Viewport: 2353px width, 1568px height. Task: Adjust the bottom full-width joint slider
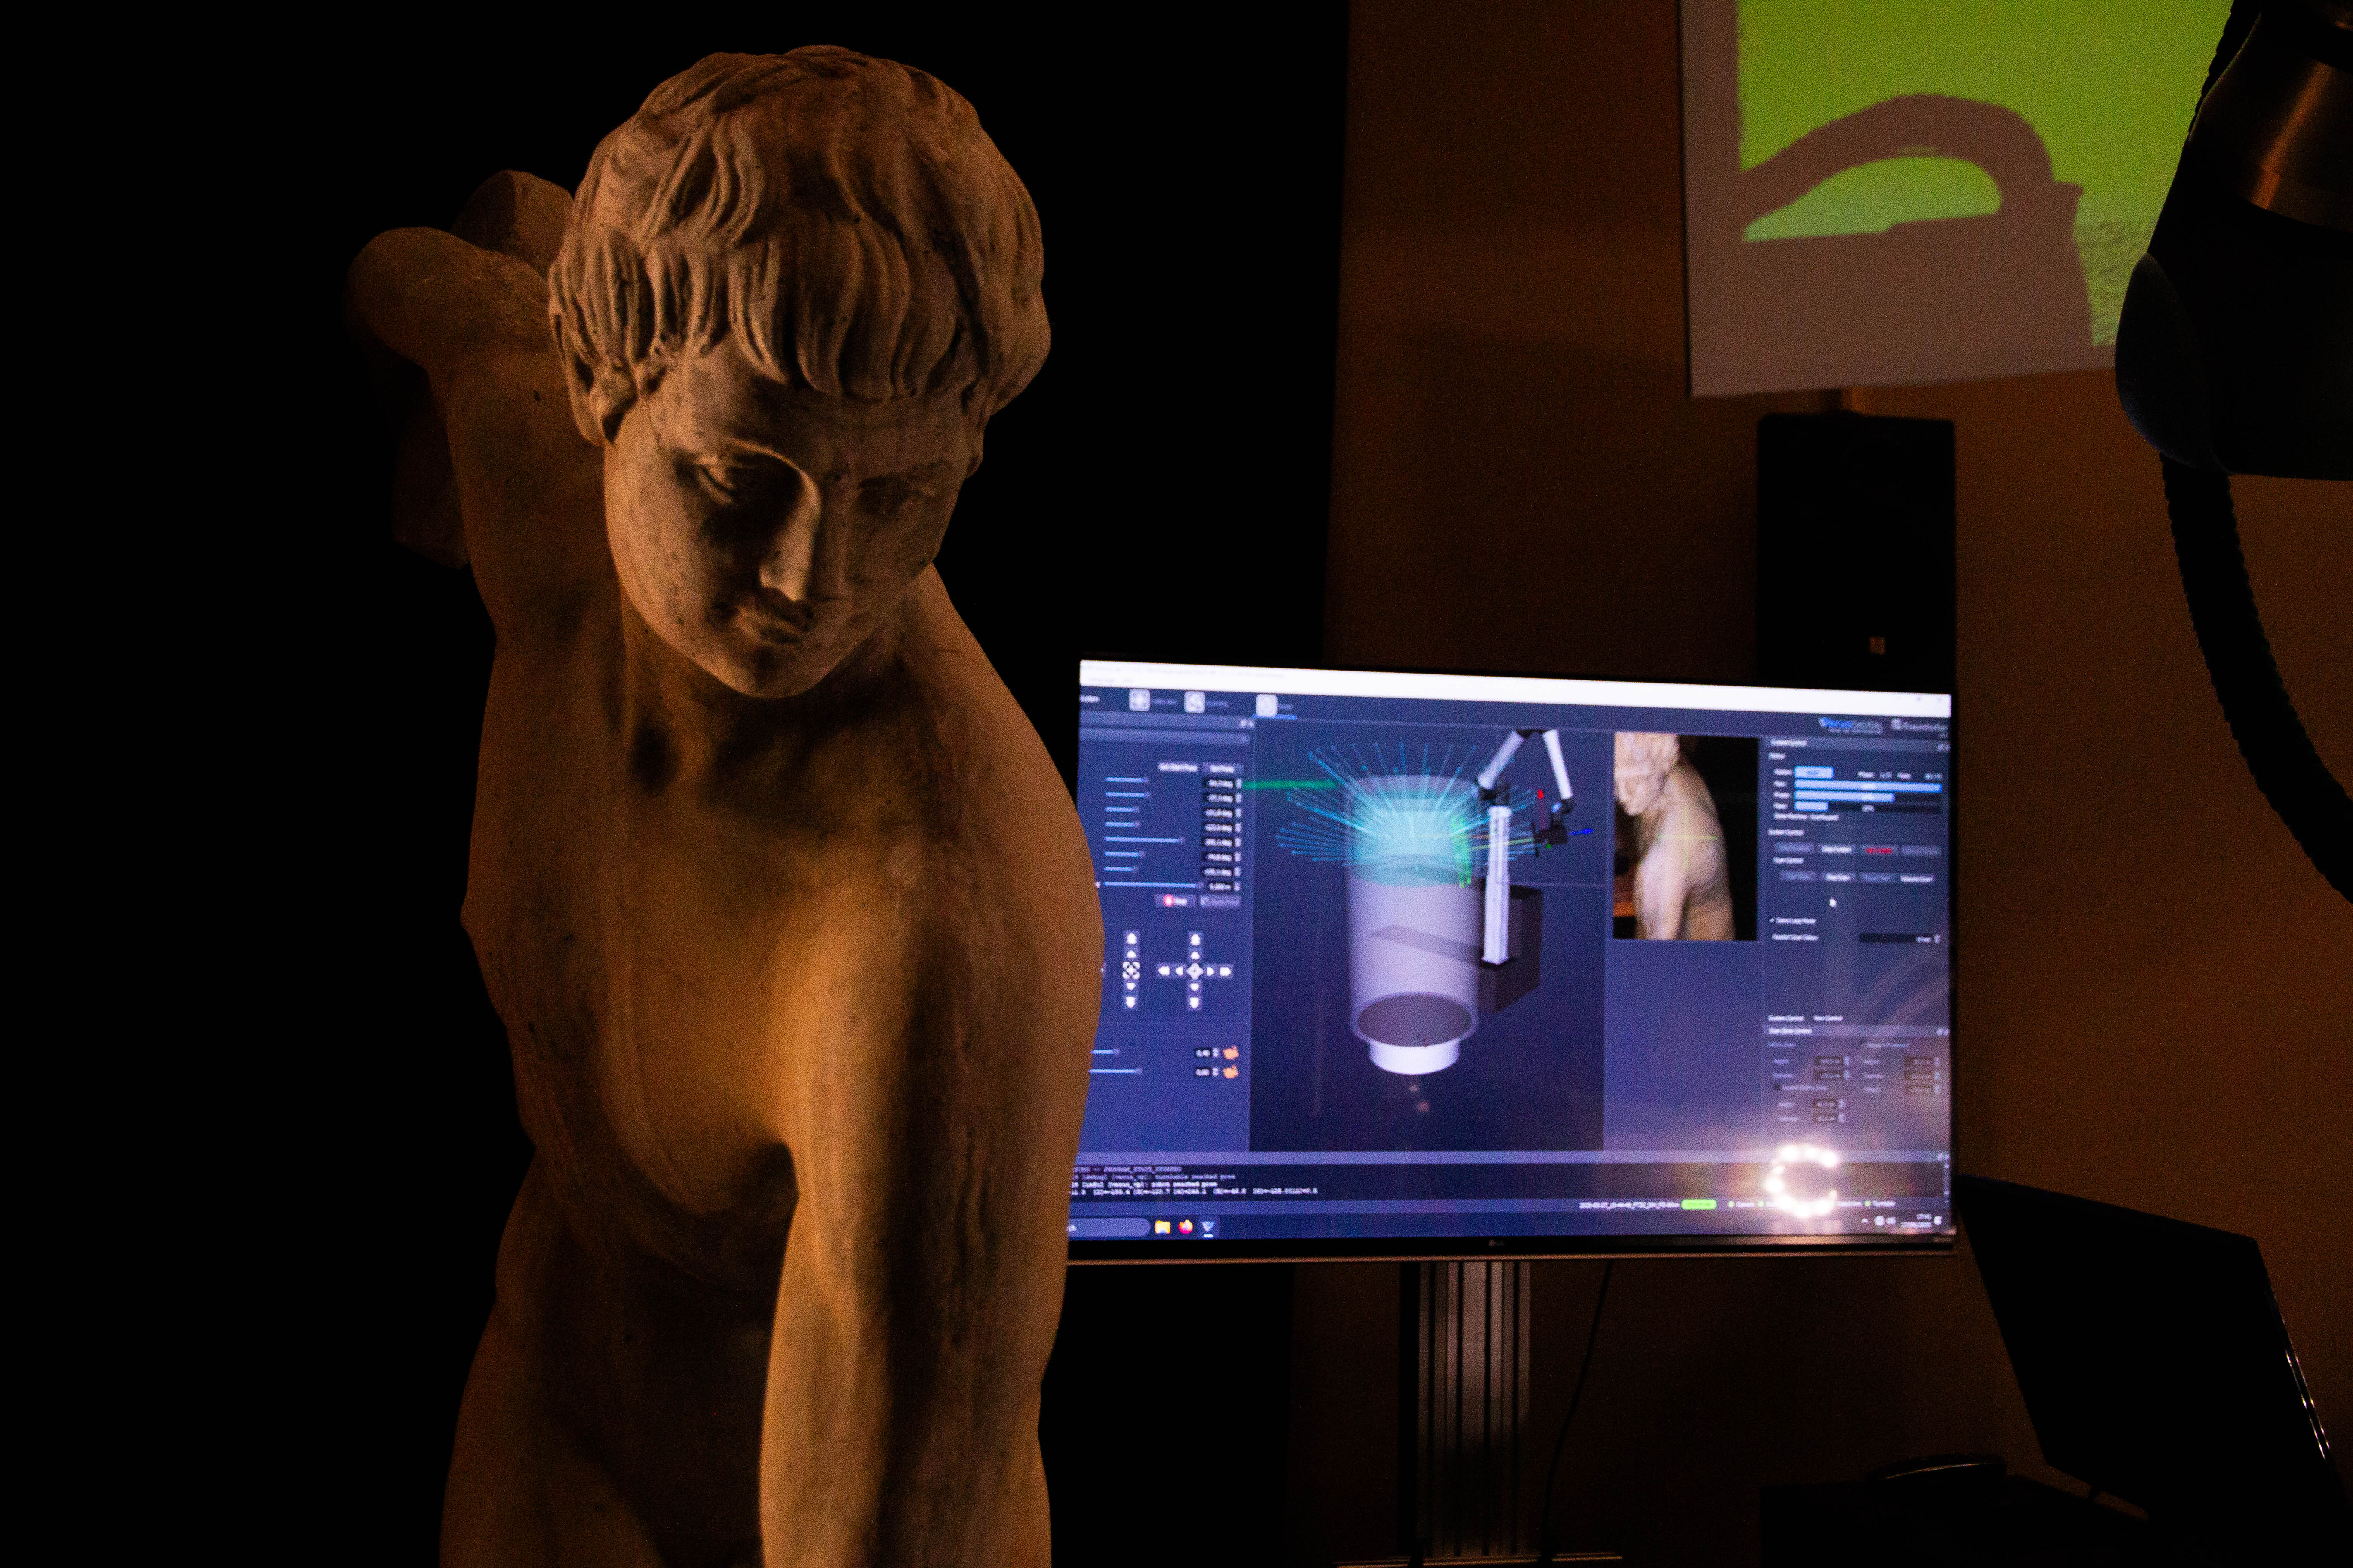(1152, 885)
